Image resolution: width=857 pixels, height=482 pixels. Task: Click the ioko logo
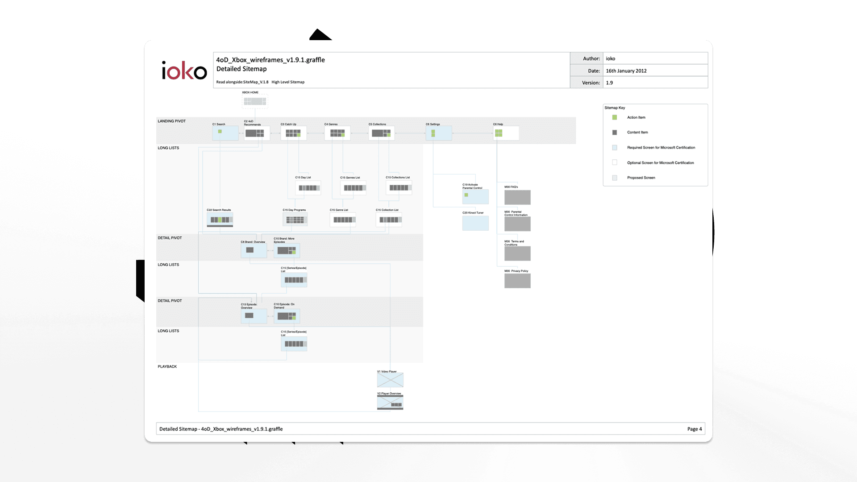[184, 71]
